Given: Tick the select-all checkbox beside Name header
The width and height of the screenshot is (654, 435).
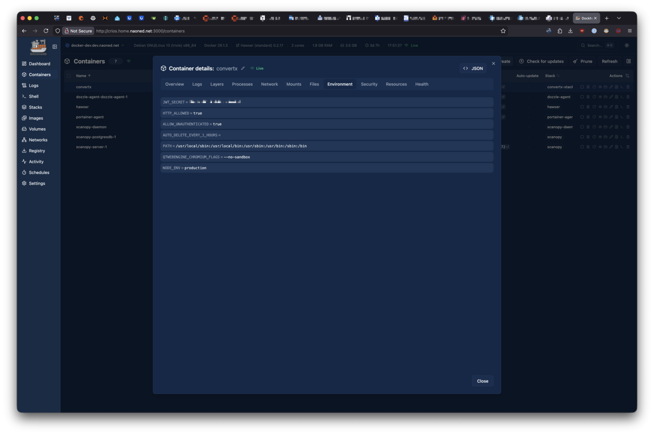Looking at the screenshot, I should (x=69, y=76).
